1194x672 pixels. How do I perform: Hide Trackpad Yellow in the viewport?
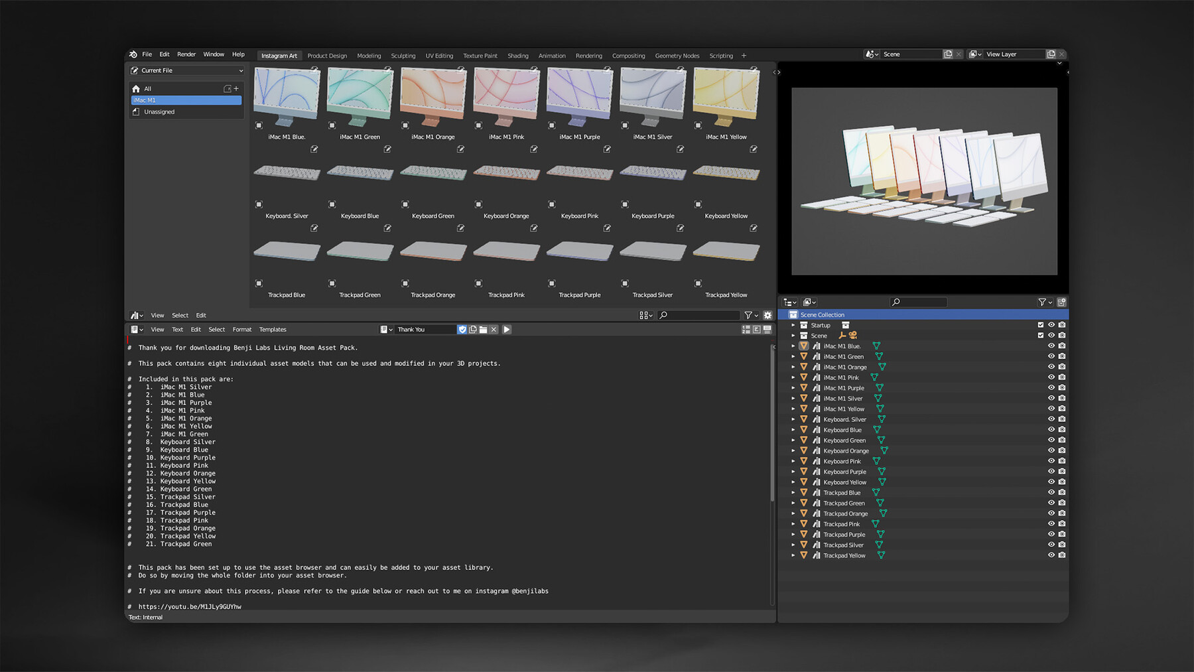1050,555
